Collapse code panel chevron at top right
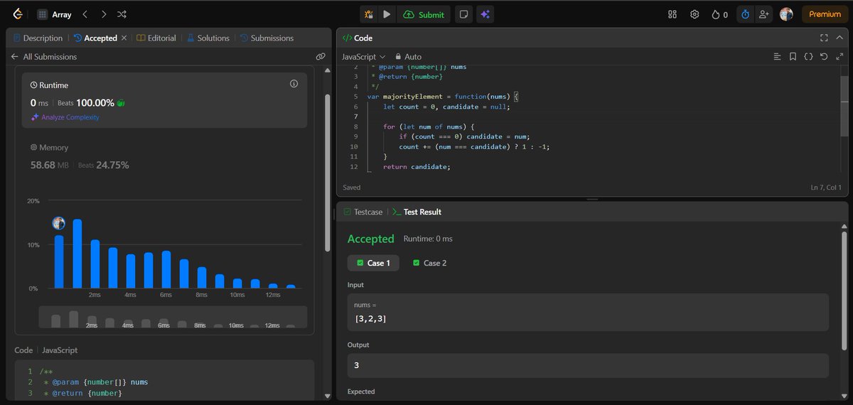853x405 pixels. click(839, 38)
